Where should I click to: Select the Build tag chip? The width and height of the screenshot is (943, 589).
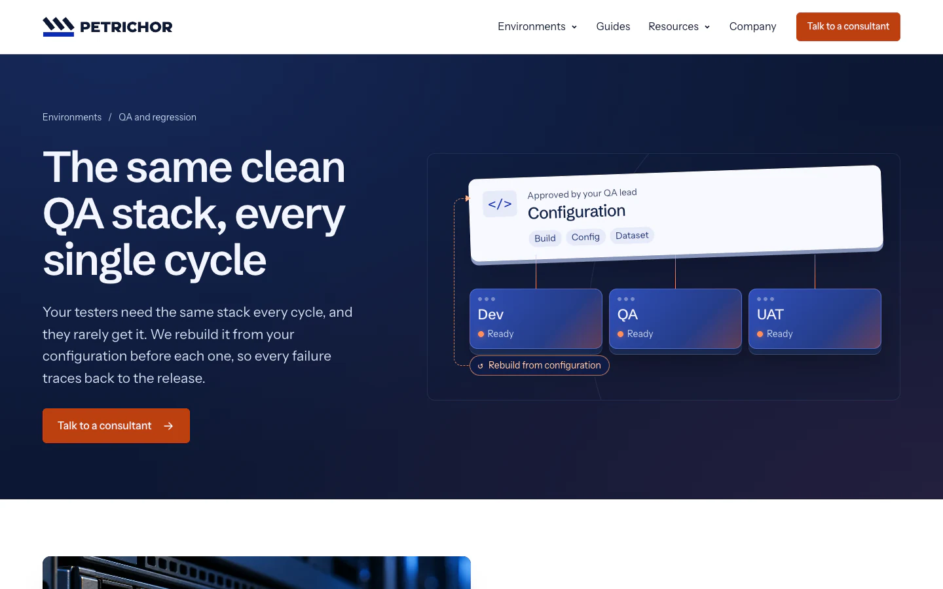[x=545, y=238]
